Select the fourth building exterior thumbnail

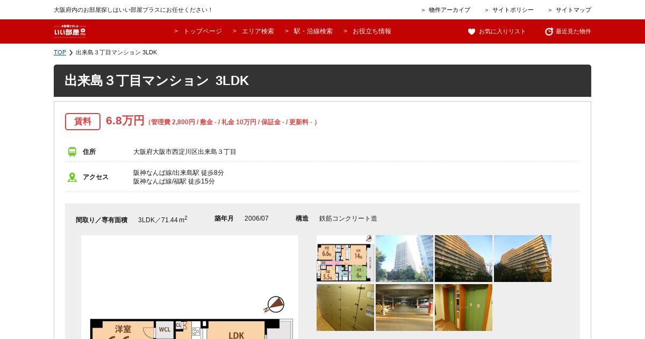pos(522,258)
